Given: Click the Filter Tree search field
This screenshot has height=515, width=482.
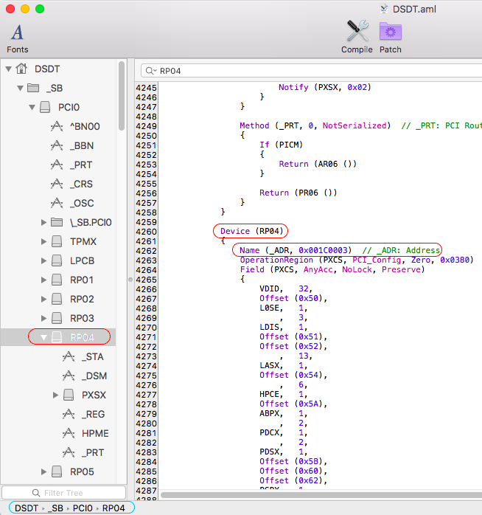Looking at the screenshot, I should click(63, 492).
